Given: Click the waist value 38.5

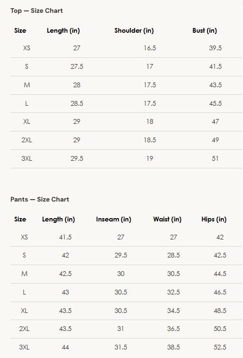Looking at the screenshot, I should [173, 347].
